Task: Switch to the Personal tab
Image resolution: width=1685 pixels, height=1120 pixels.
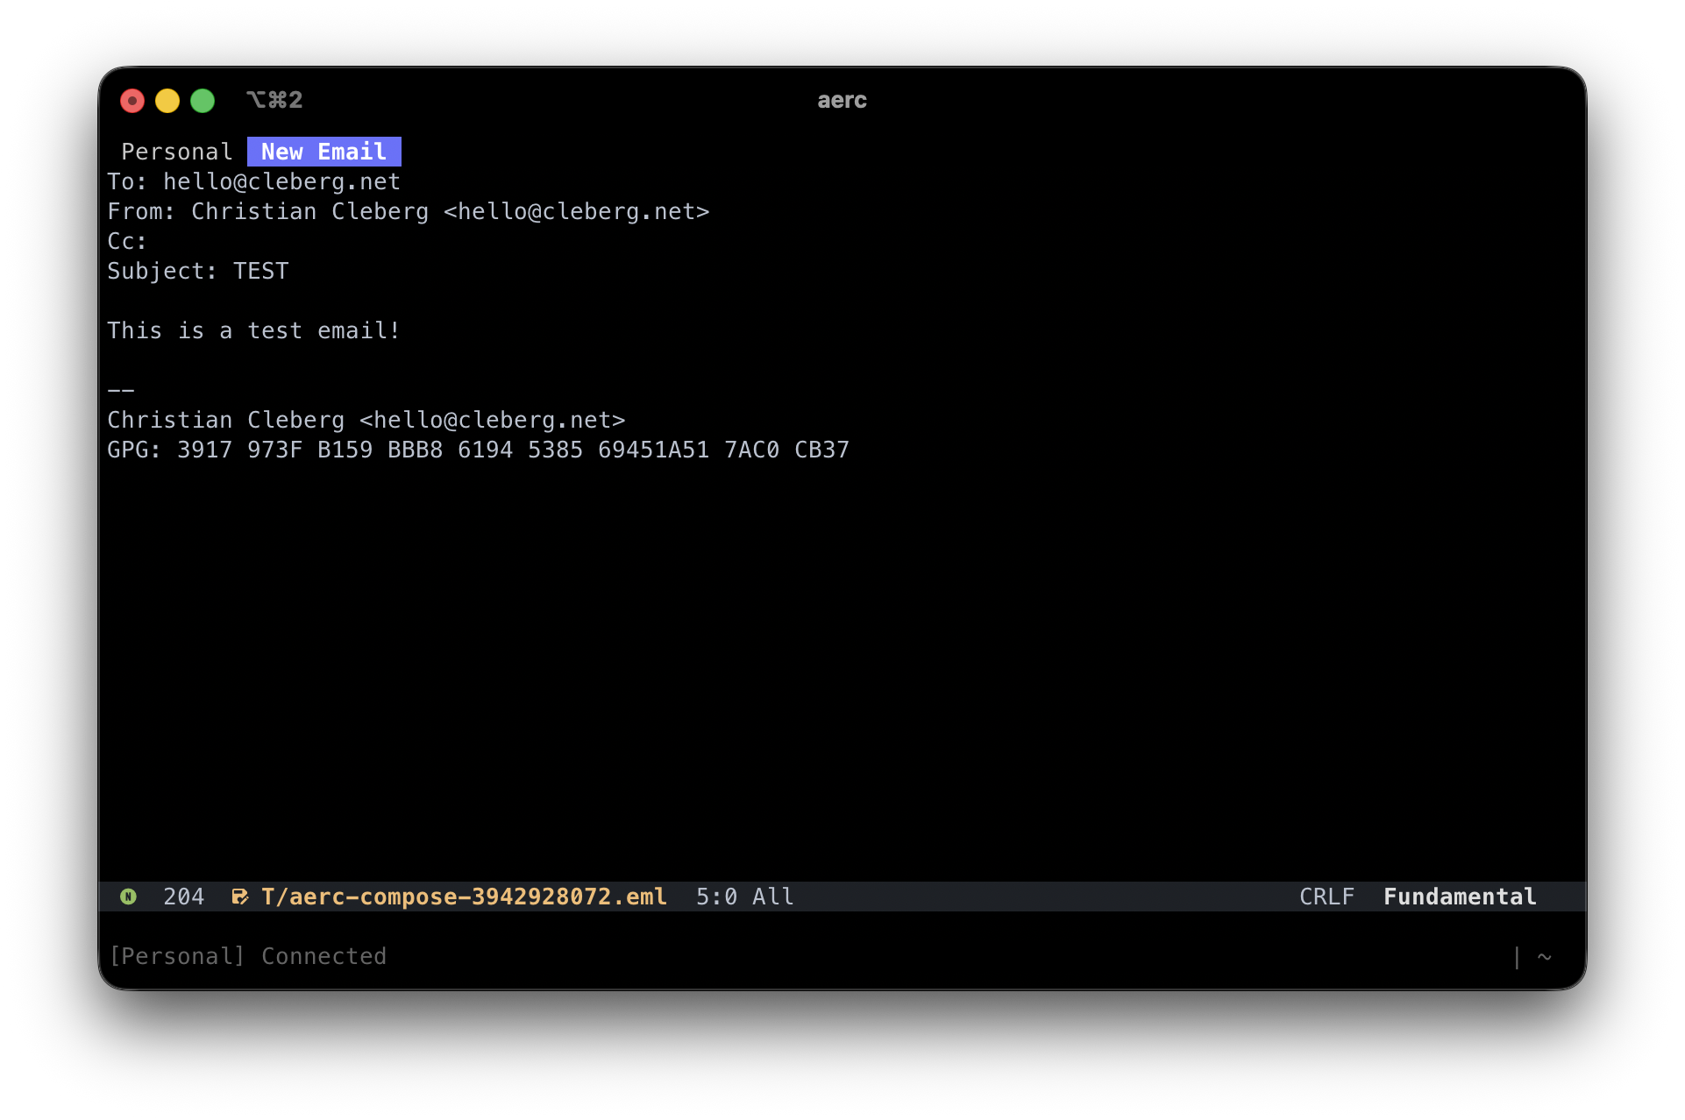Action: click(x=176, y=151)
